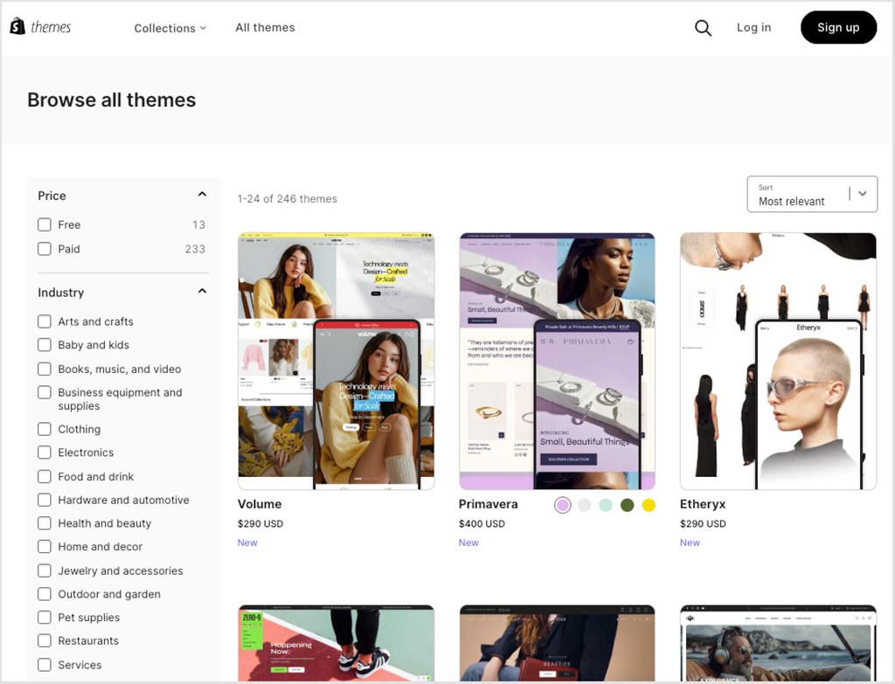
Task: Check the Free price filter
Action: [44, 225]
